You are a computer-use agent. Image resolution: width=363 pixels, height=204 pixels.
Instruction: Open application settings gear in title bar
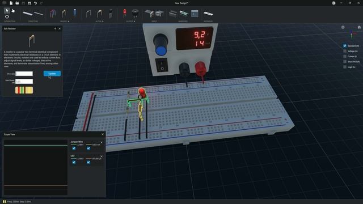(334, 3)
